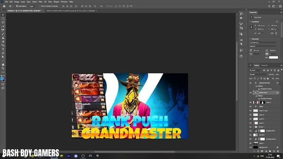Image resolution: width=283 pixels, height=159 pixels.
Task: Hide the Gradient Map 1 layer
Action: 250,139
